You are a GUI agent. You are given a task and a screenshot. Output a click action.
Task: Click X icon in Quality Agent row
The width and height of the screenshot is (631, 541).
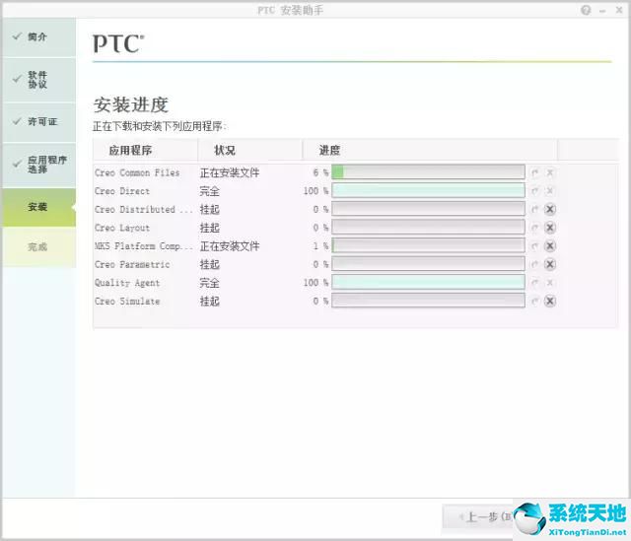[550, 283]
